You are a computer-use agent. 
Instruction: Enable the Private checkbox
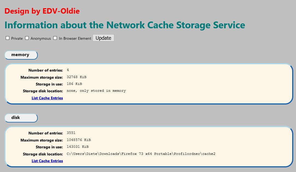tap(8, 38)
